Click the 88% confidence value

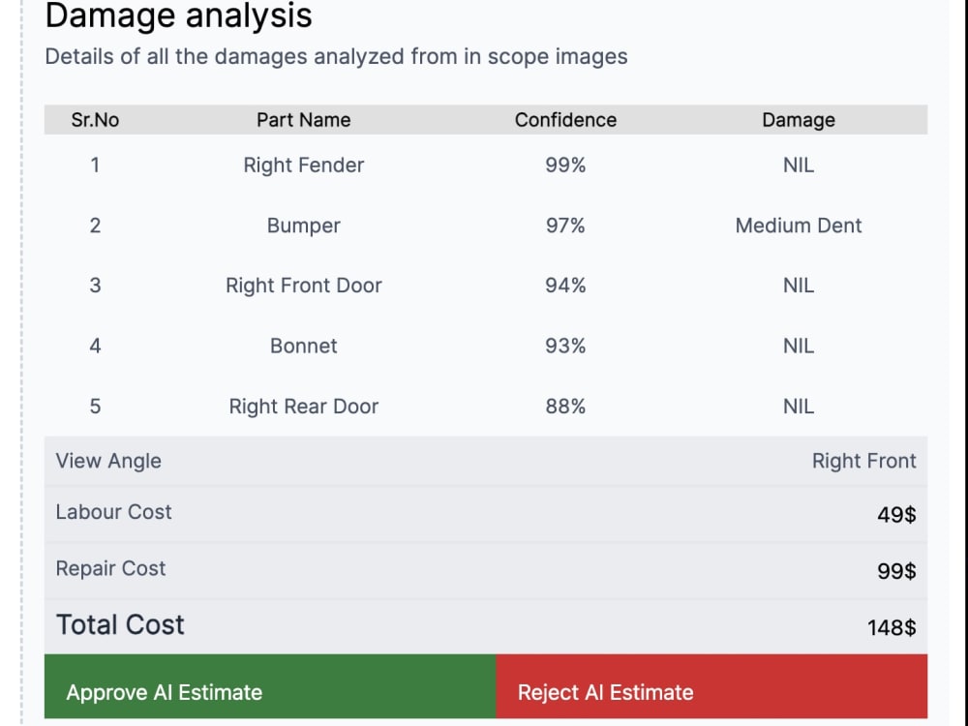[x=565, y=407]
